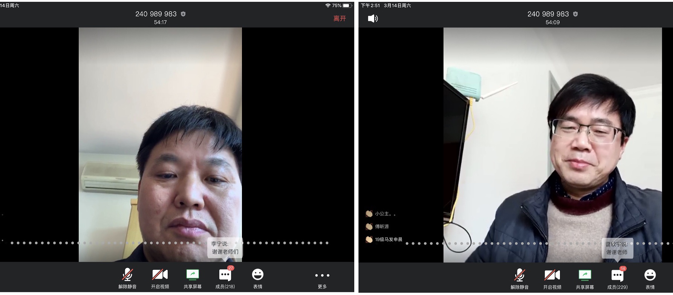Open the 成员(229) members list
The height and width of the screenshot is (295, 673).
pyautogui.click(x=617, y=278)
